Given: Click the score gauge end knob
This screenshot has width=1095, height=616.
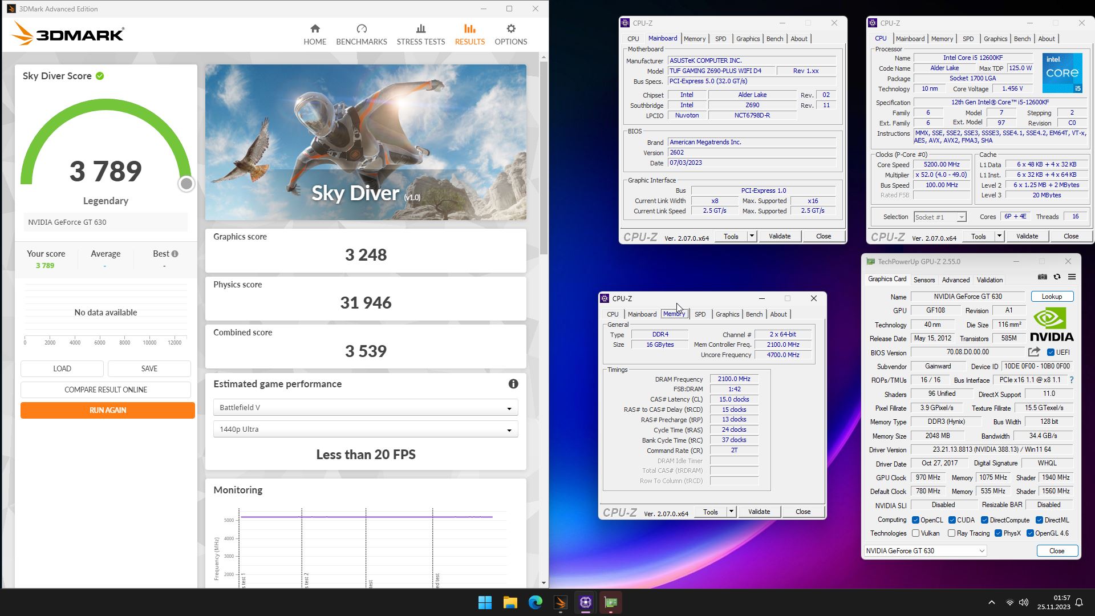Looking at the screenshot, I should (x=186, y=184).
